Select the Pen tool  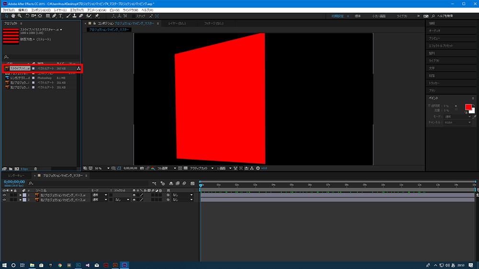tap(54, 16)
